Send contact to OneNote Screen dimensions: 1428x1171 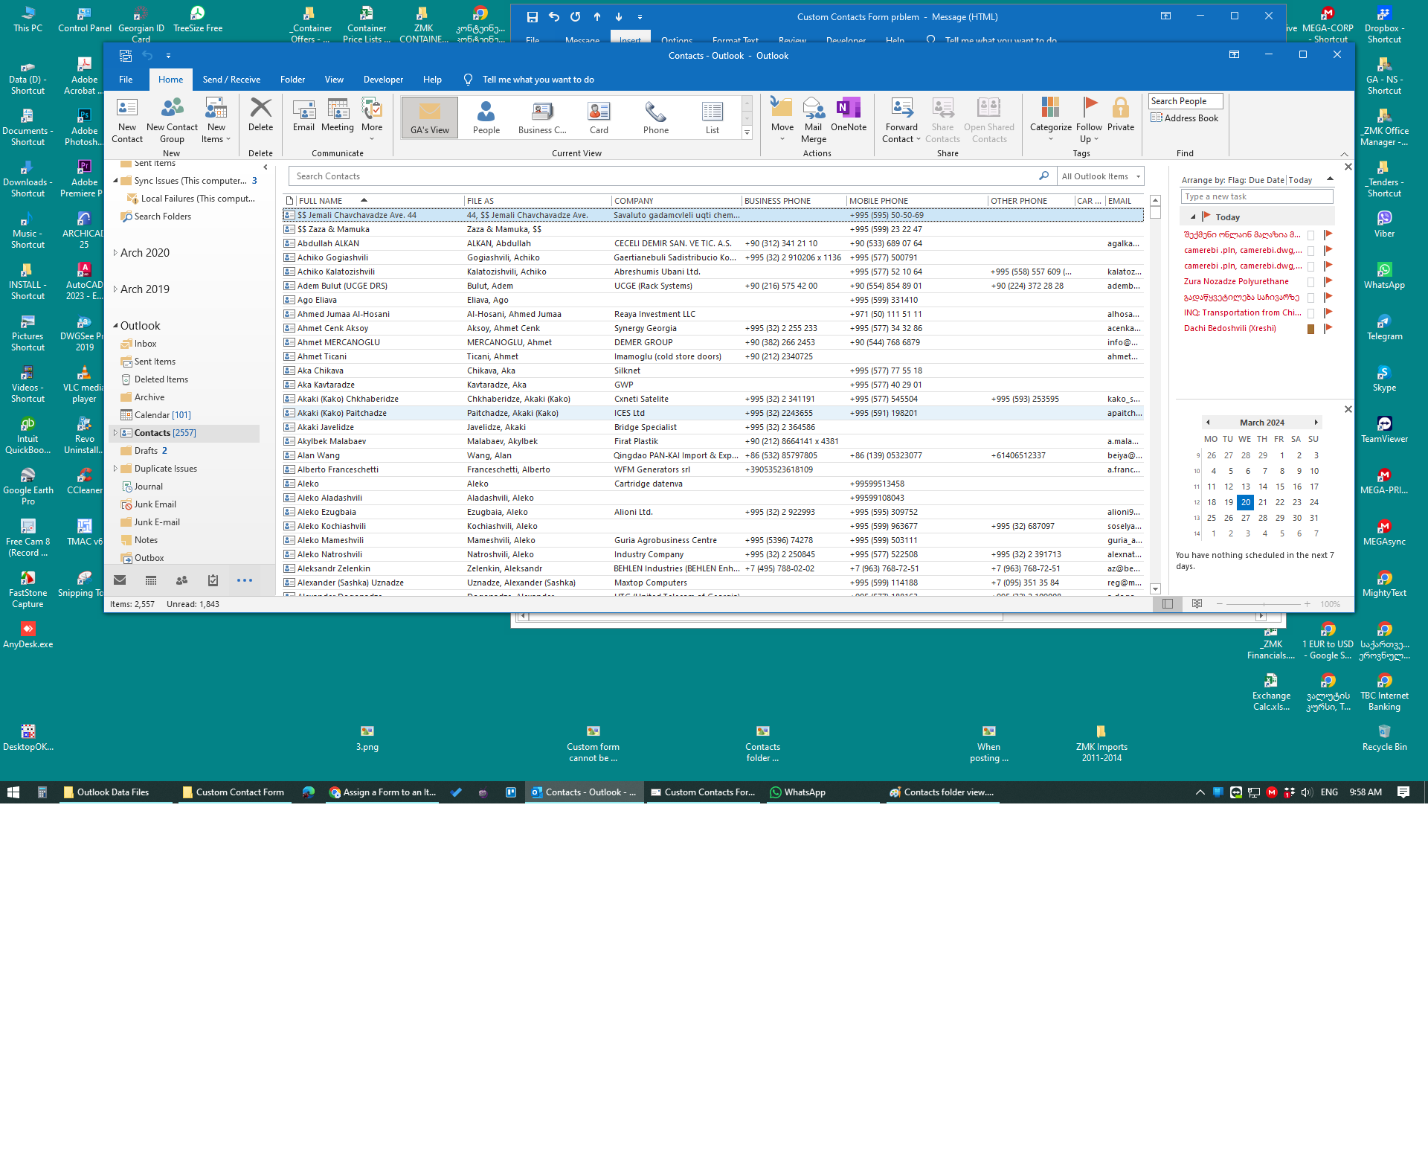point(849,115)
